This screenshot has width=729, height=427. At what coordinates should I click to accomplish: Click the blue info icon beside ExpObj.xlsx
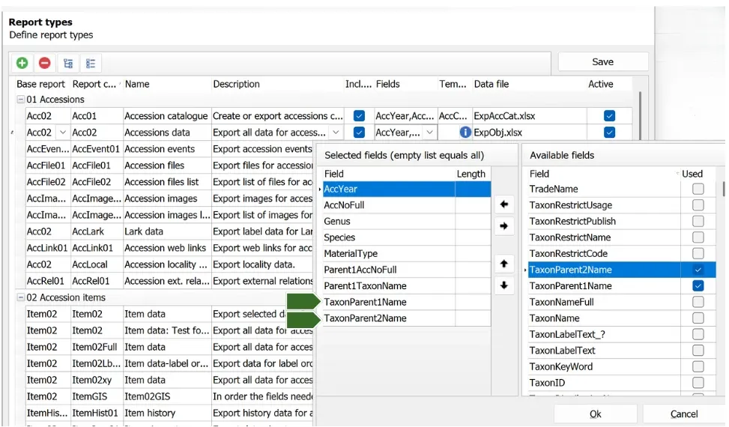pos(465,133)
